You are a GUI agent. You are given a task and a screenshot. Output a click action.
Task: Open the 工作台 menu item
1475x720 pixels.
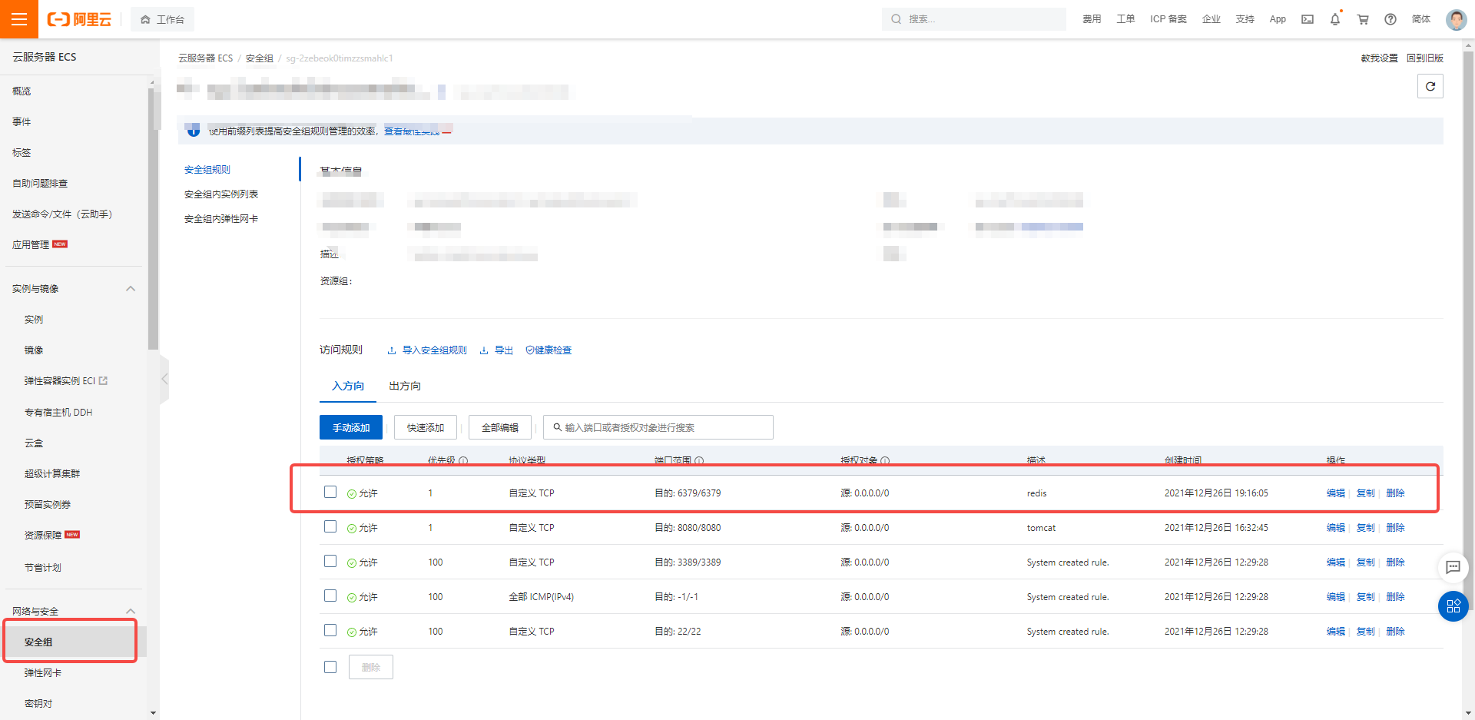coord(162,18)
